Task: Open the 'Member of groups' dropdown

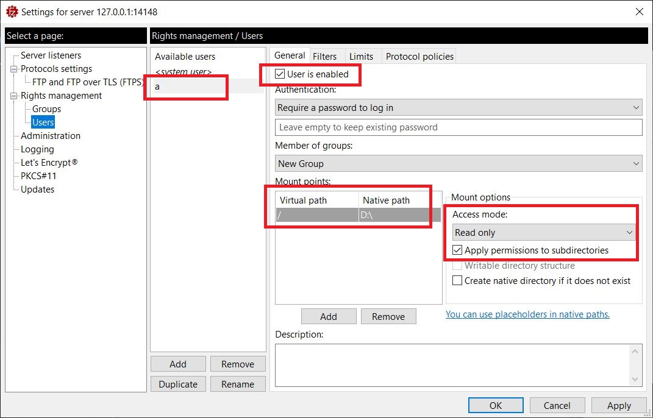Action: pos(459,164)
